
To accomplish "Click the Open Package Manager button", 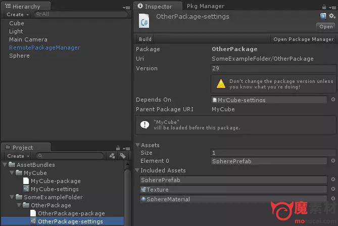I will coord(303,39).
